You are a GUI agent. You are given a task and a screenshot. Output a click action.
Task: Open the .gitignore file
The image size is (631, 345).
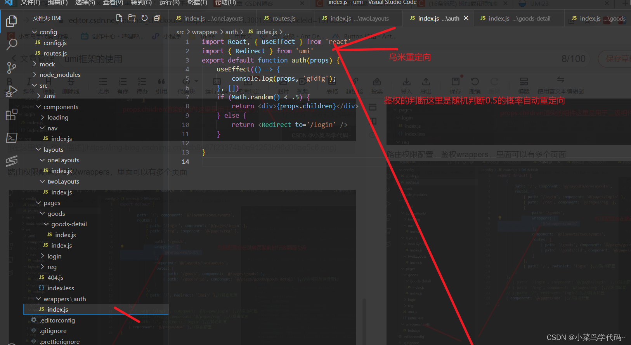[53, 331]
